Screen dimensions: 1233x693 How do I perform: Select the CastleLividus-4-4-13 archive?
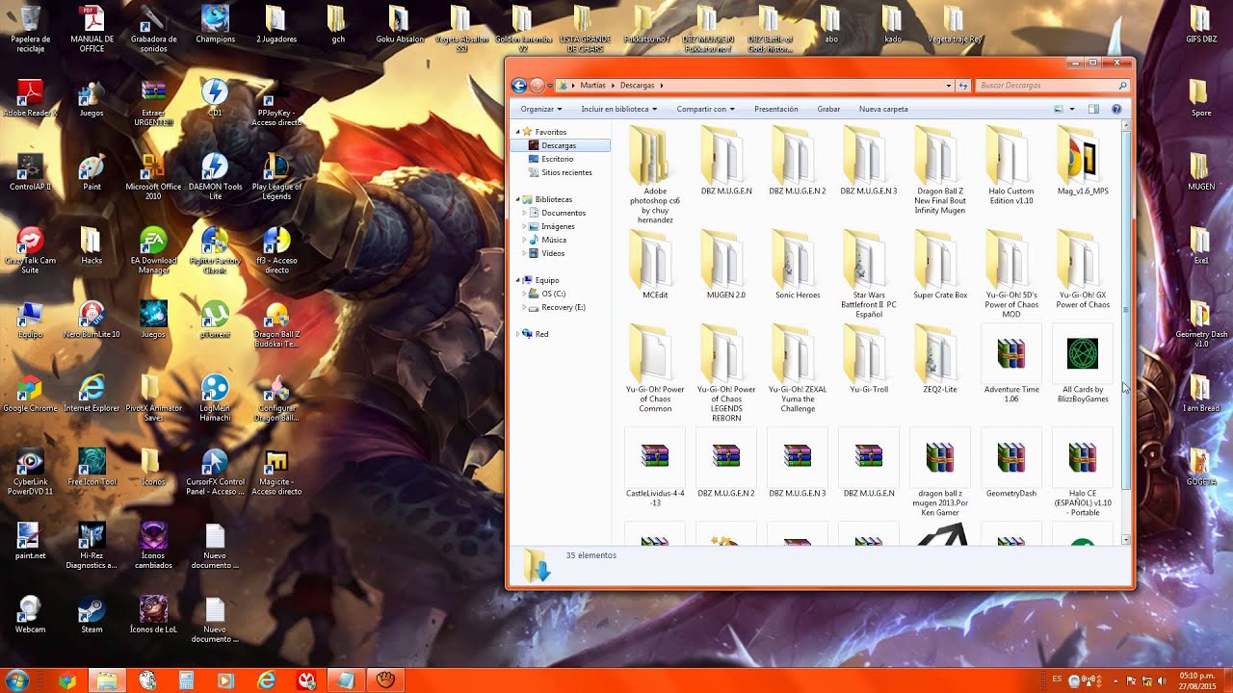655,469
